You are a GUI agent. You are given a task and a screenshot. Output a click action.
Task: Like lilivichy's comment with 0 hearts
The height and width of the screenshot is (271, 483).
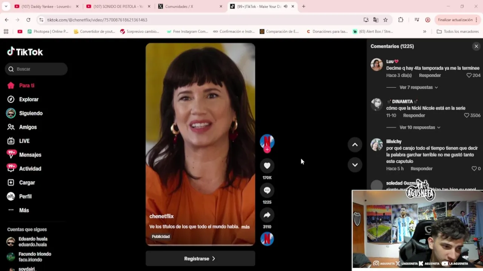[474, 169]
